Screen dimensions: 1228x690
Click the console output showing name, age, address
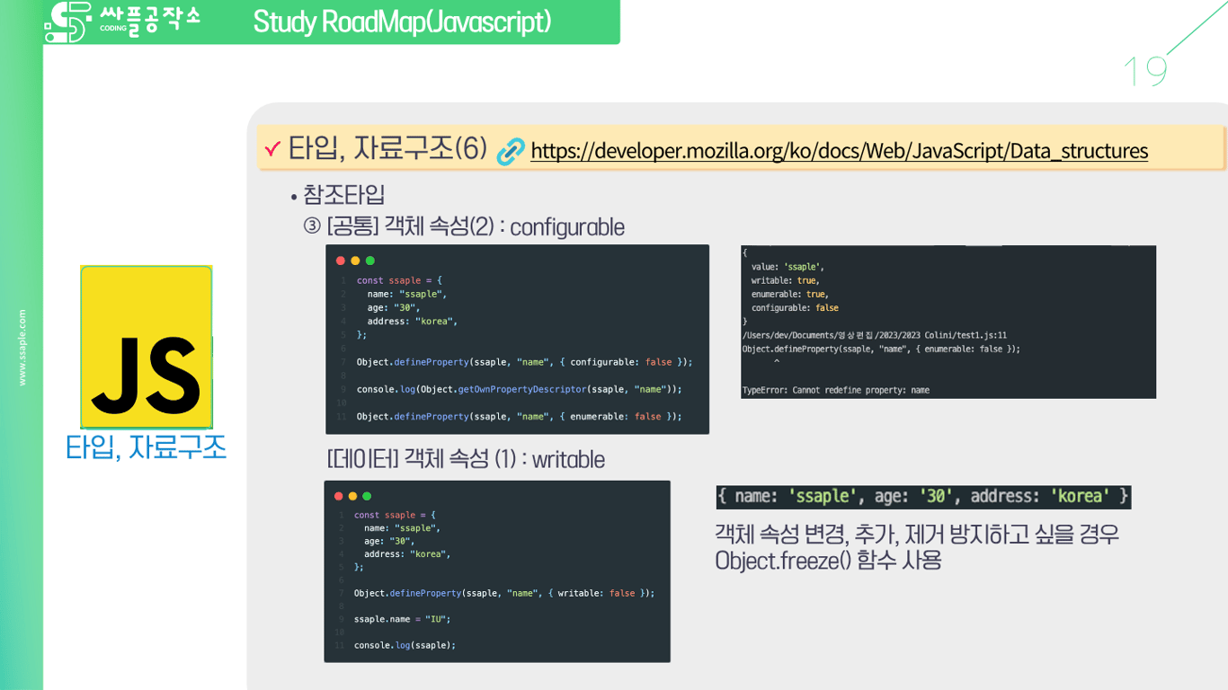(x=923, y=496)
